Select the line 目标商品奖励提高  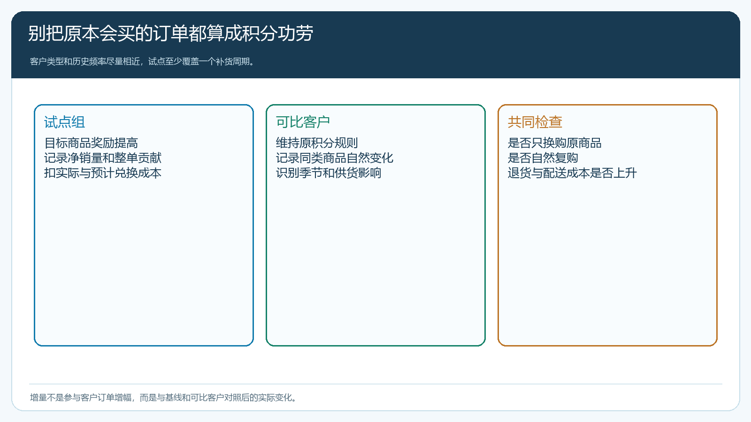(x=91, y=143)
